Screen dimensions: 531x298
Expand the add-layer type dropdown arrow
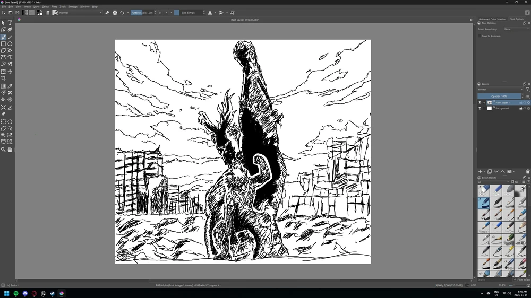coord(485,172)
